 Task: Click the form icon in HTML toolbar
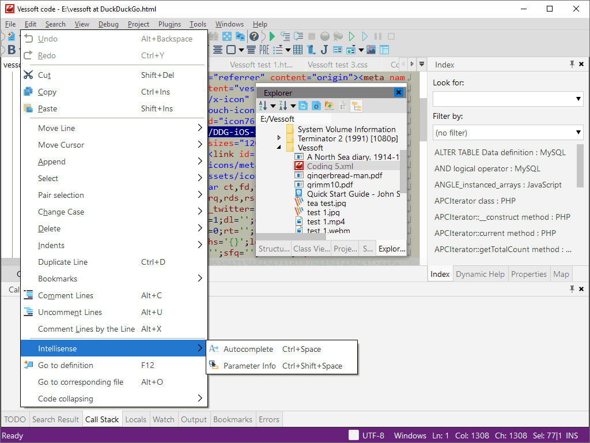pos(338,50)
